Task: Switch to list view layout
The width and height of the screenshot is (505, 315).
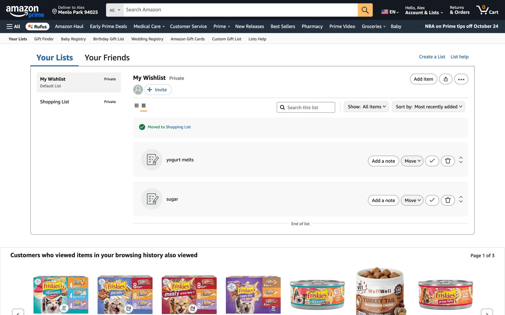Action: (x=144, y=106)
